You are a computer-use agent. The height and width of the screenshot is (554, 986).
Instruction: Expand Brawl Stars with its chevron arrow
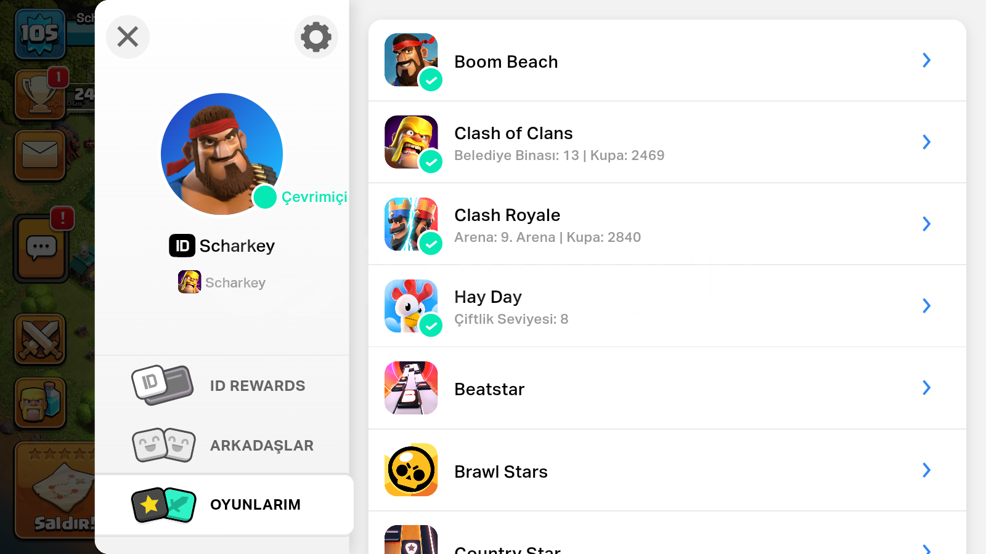[926, 470]
